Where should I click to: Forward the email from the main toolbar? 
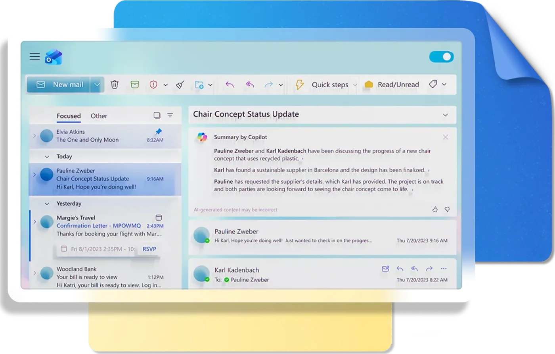pos(269,85)
